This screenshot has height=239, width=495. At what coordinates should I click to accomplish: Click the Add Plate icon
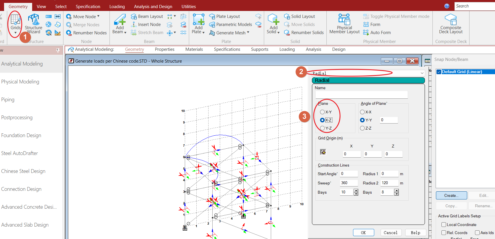[x=198, y=20]
